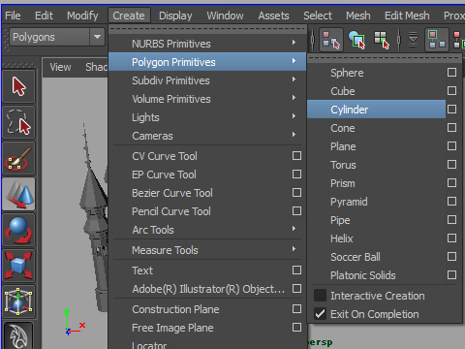Highlight Polygon Primitives submenu entry
Viewport: 465px width, 349px height.
pyautogui.click(x=208, y=62)
